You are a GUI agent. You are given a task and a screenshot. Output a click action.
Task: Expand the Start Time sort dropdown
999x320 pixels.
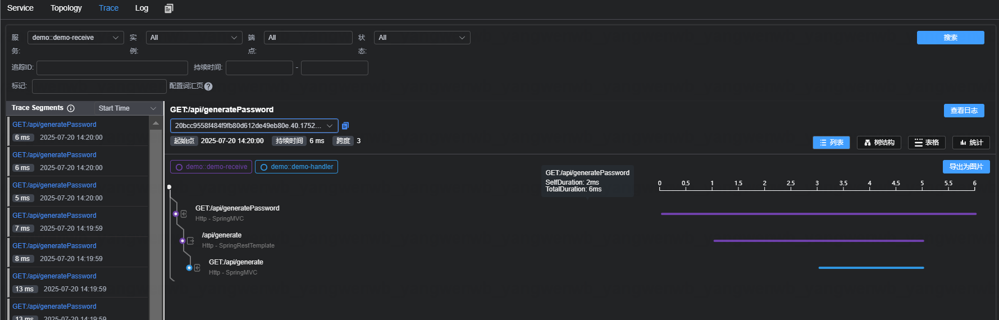coord(127,108)
